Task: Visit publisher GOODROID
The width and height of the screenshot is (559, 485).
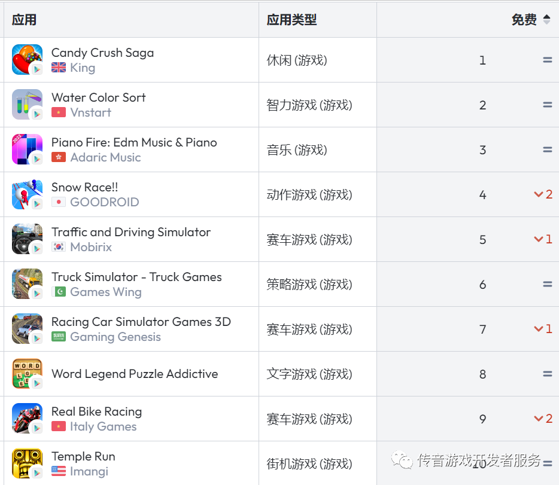Action: 105,202
